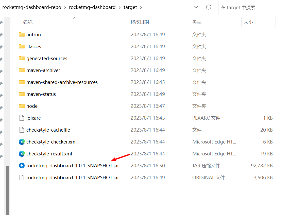Click the ORIGINAL 文件 type cell
Screen dimensions: 308x215
coord(209,177)
